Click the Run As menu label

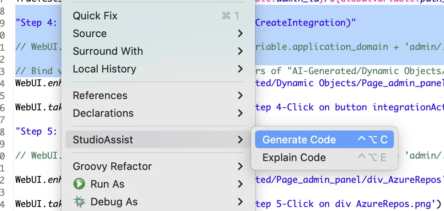click(x=107, y=184)
